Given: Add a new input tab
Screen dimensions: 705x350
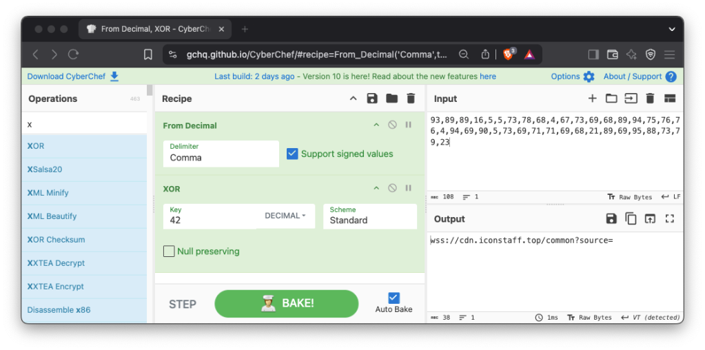Looking at the screenshot, I should pyautogui.click(x=592, y=99).
